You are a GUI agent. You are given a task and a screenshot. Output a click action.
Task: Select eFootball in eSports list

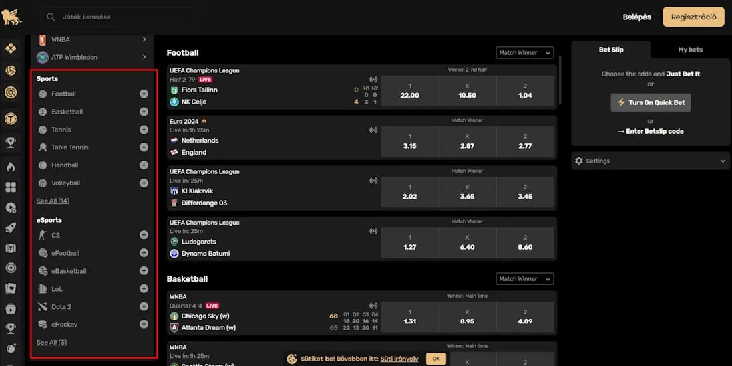click(65, 253)
